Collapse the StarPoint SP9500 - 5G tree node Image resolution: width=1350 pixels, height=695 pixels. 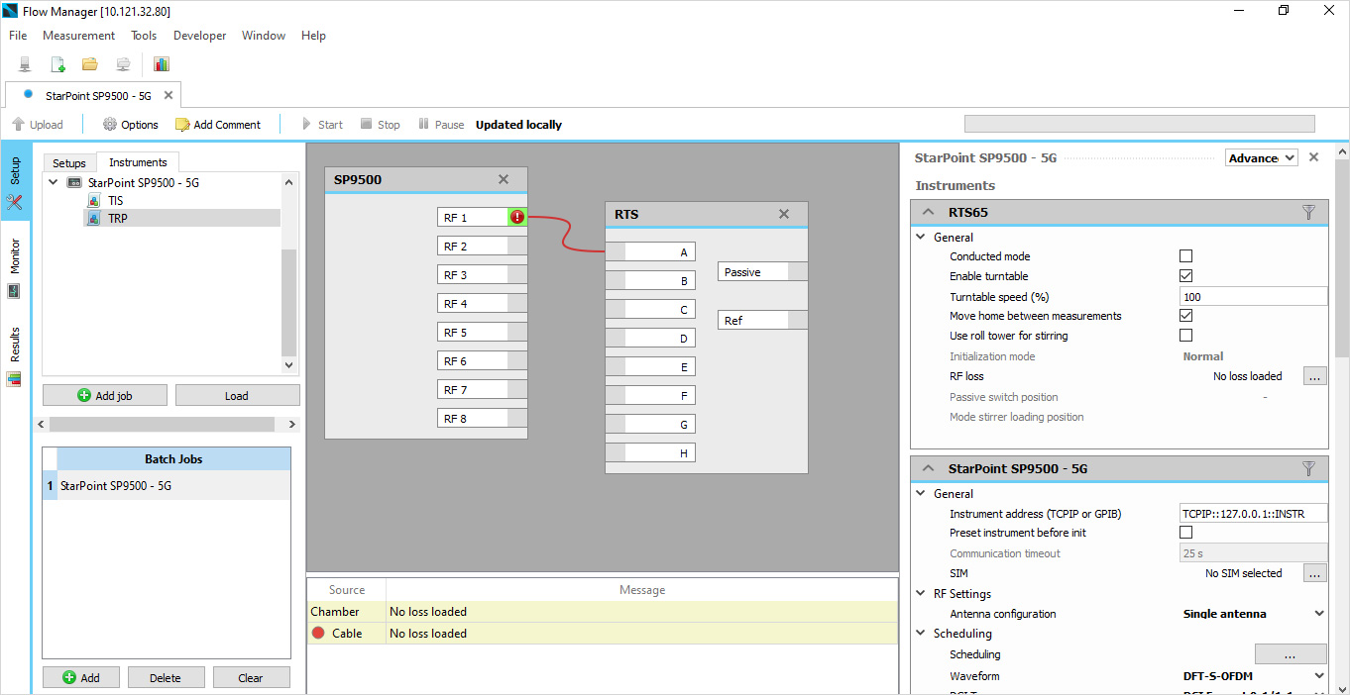[x=52, y=183]
